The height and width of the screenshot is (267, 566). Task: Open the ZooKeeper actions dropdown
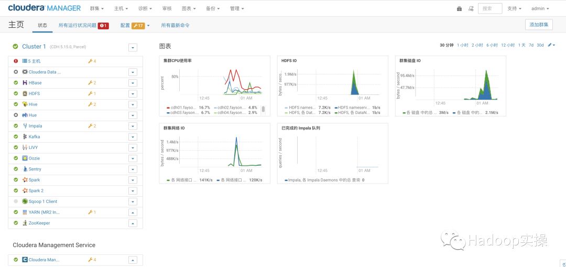[x=133, y=223]
